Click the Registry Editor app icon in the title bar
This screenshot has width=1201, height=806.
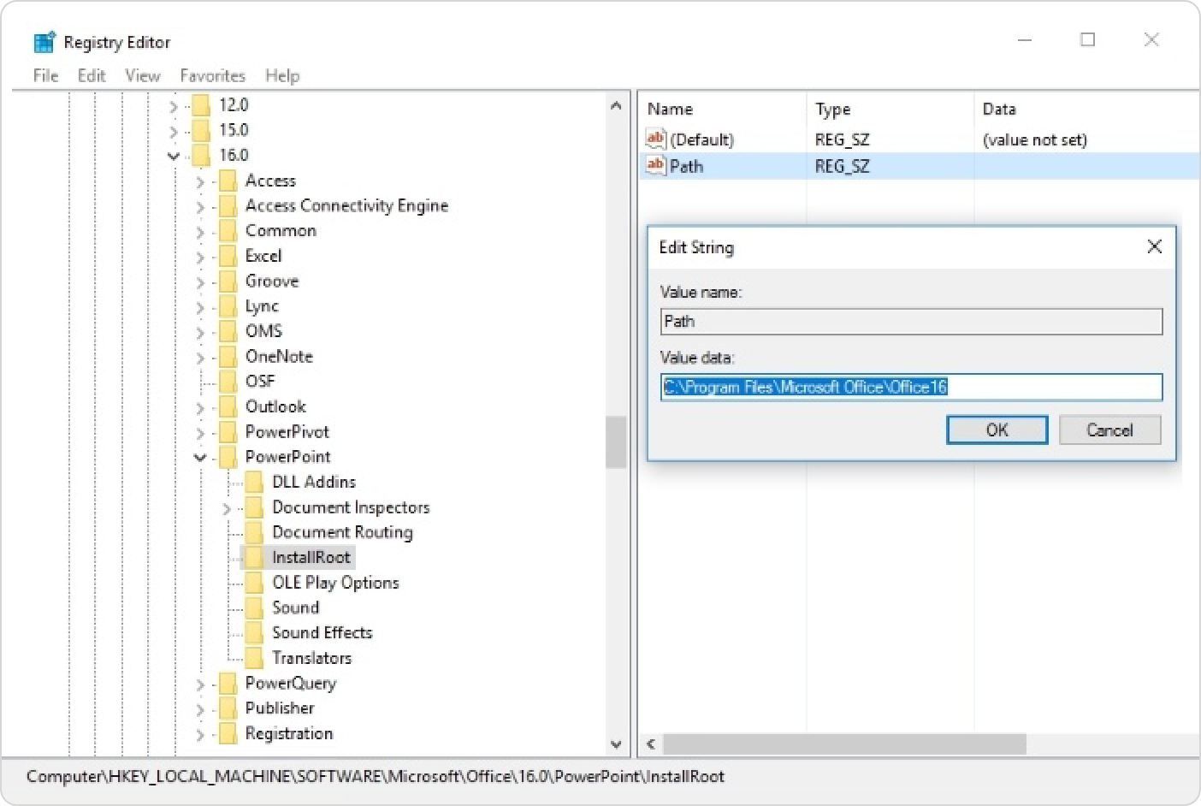coord(44,42)
